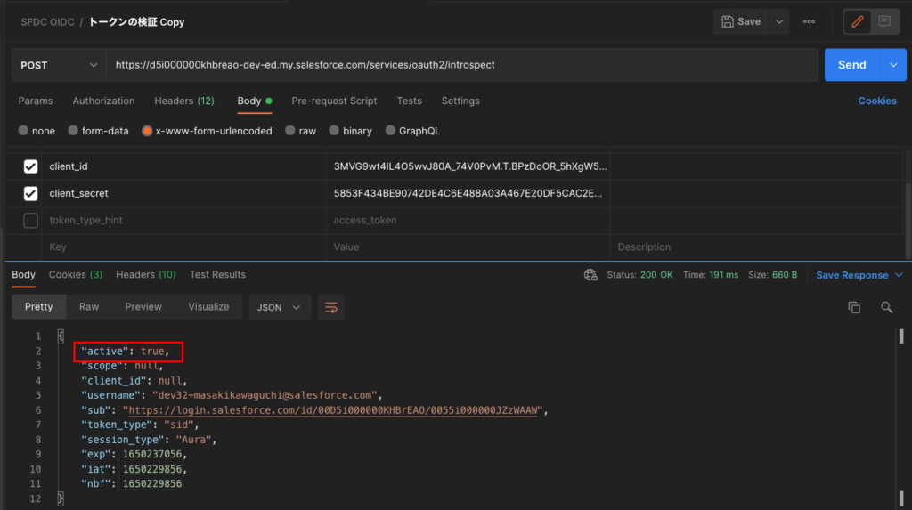Switch to the Authorization tab
Image resolution: width=912 pixels, height=510 pixels.
pyautogui.click(x=103, y=101)
